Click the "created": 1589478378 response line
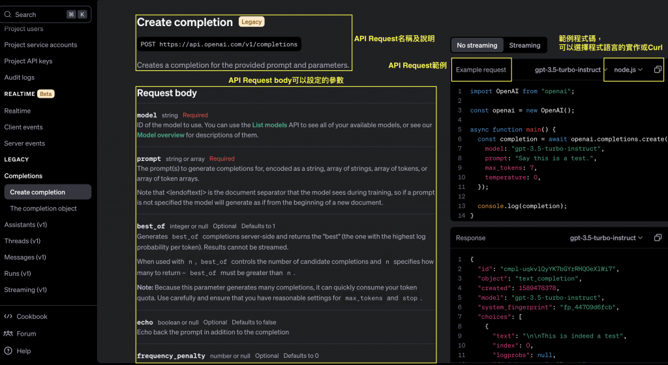The height and width of the screenshot is (365, 668). (519, 288)
